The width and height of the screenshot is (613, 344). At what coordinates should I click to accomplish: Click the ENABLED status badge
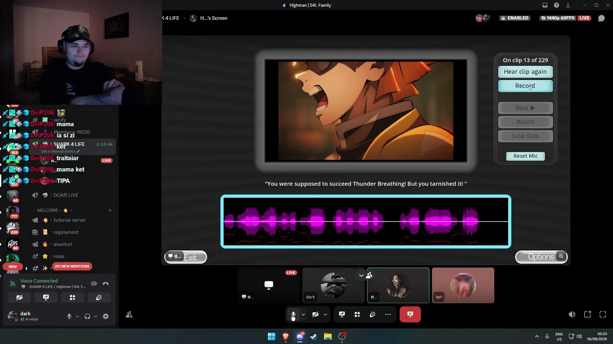pyautogui.click(x=514, y=18)
